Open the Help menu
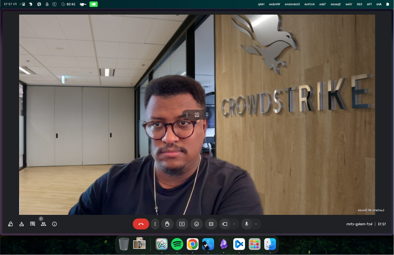 (261, 4)
